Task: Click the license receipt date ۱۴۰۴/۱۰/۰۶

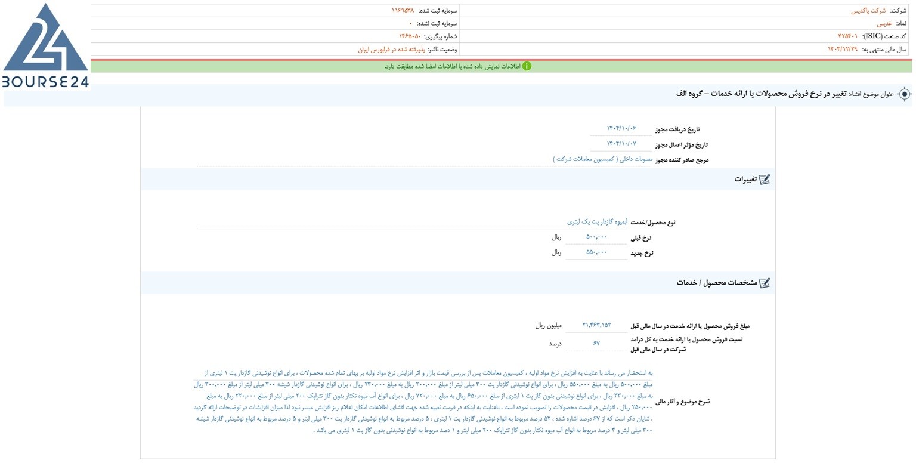Action: click(x=621, y=128)
